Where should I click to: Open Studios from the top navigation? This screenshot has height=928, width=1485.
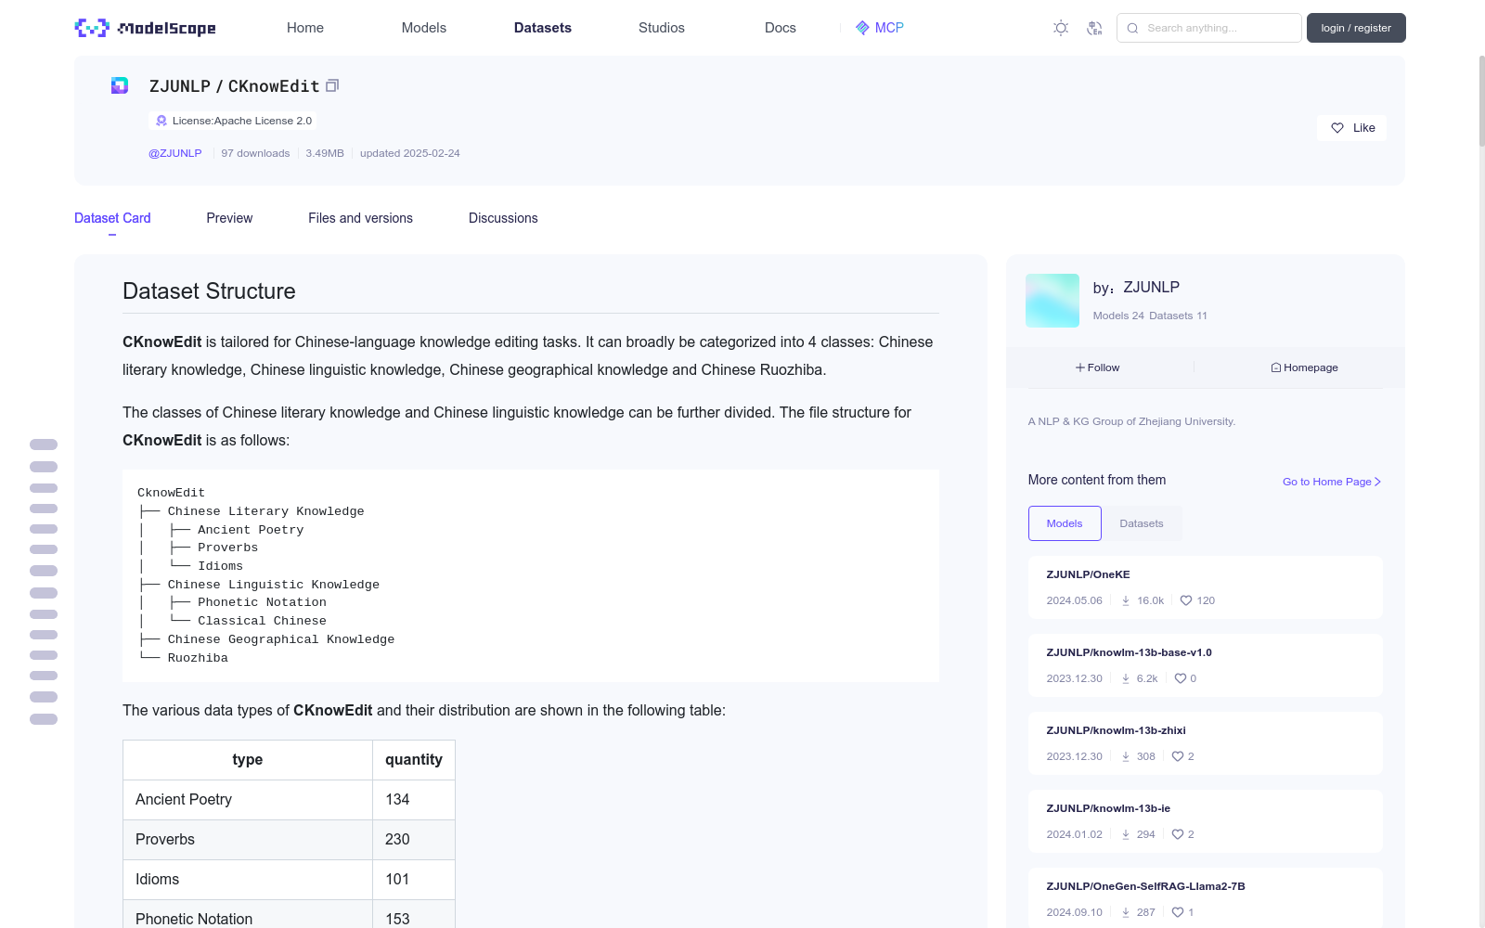pos(662,28)
